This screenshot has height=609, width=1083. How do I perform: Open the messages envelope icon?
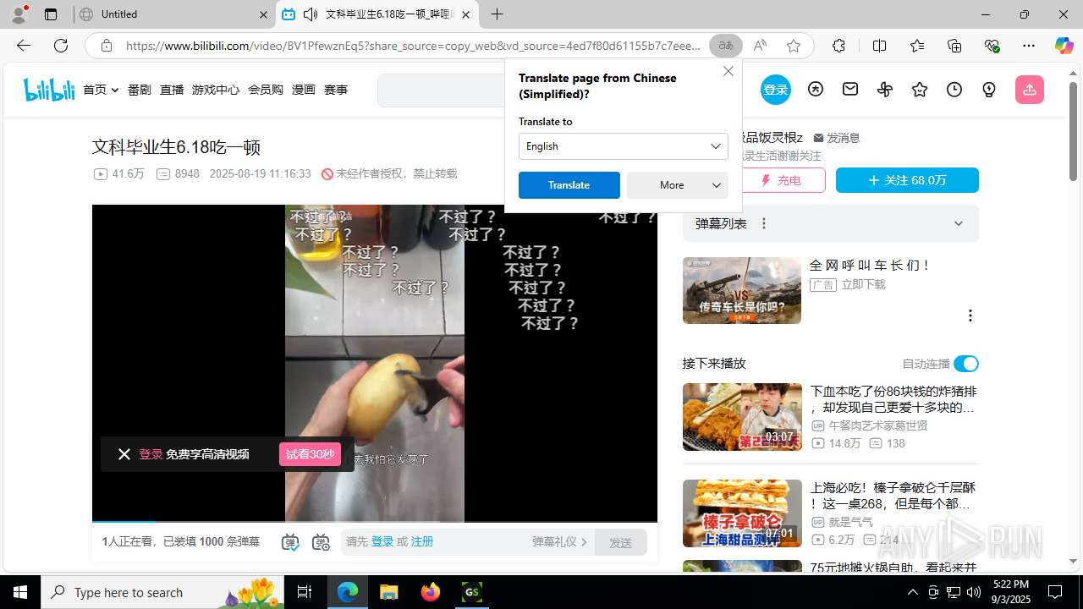pos(850,89)
